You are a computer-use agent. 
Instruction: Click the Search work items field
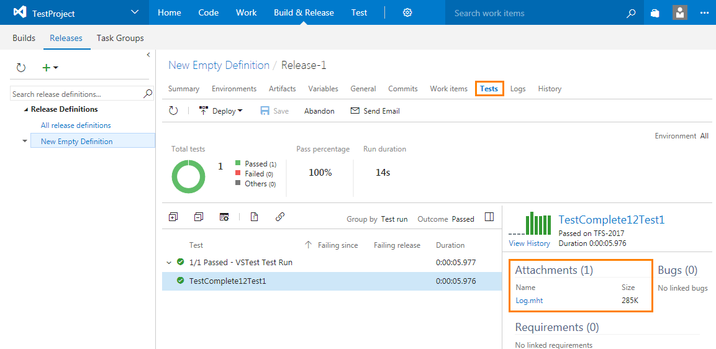click(x=534, y=13)
